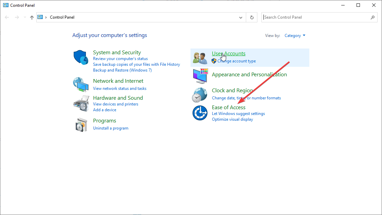Click the Hardware and Sound printer icon
Screen dimensions: 382x215
pos(81,103)
